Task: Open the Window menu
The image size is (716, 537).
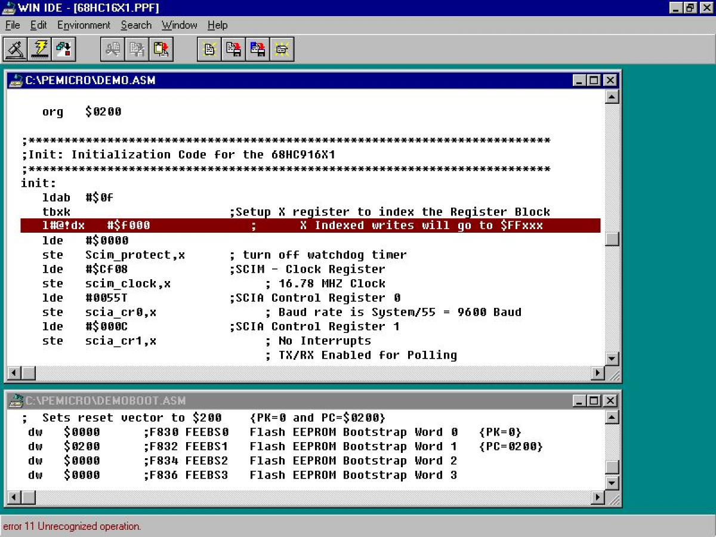Action: tap(179, 25)
